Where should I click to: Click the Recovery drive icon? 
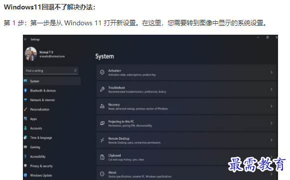102,106
